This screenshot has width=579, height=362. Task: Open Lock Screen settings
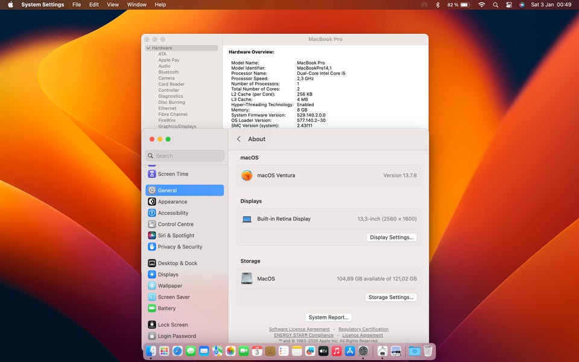pyautogui.click(x=172, y=325)
